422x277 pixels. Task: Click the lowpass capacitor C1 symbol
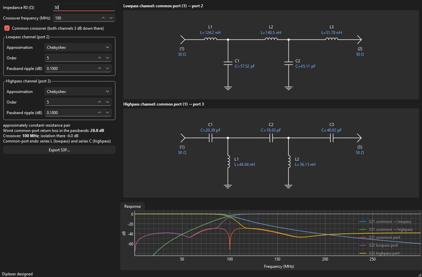228,63
